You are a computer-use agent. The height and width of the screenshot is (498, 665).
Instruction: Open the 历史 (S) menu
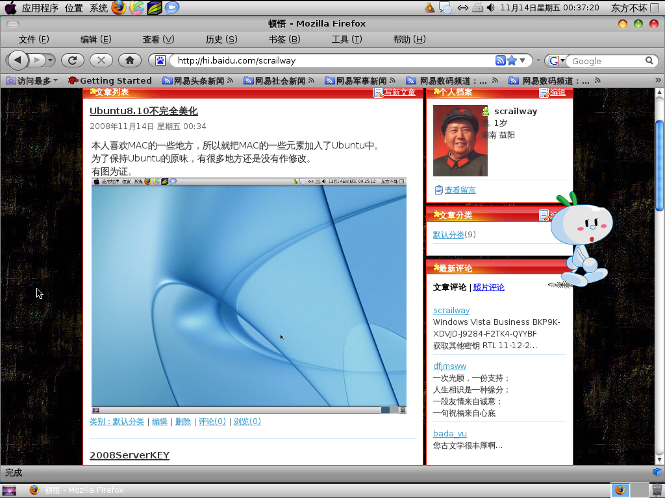click(x=221, y=40)
